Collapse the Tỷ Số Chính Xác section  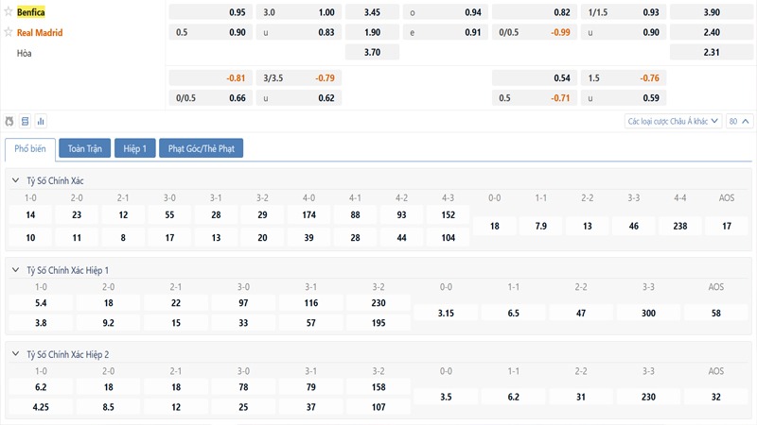click(x=15, y=180)
